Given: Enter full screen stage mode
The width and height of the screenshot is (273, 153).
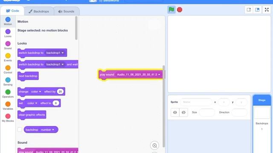Looking at the screenshot, I should (267, 10).
